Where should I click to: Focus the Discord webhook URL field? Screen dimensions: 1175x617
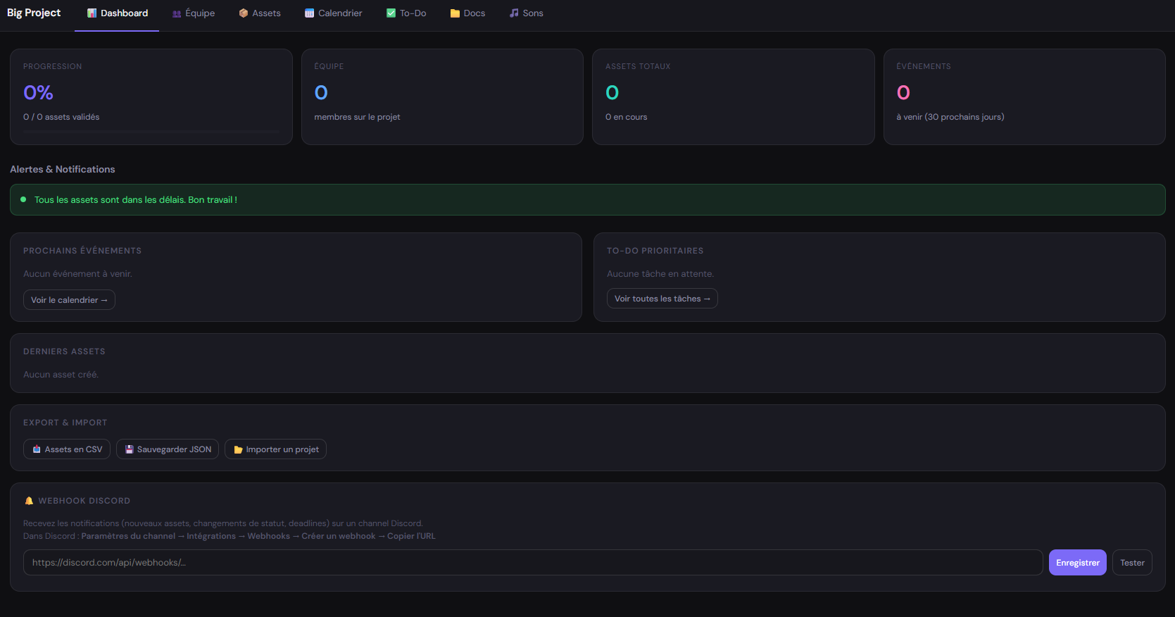(533, 563)
